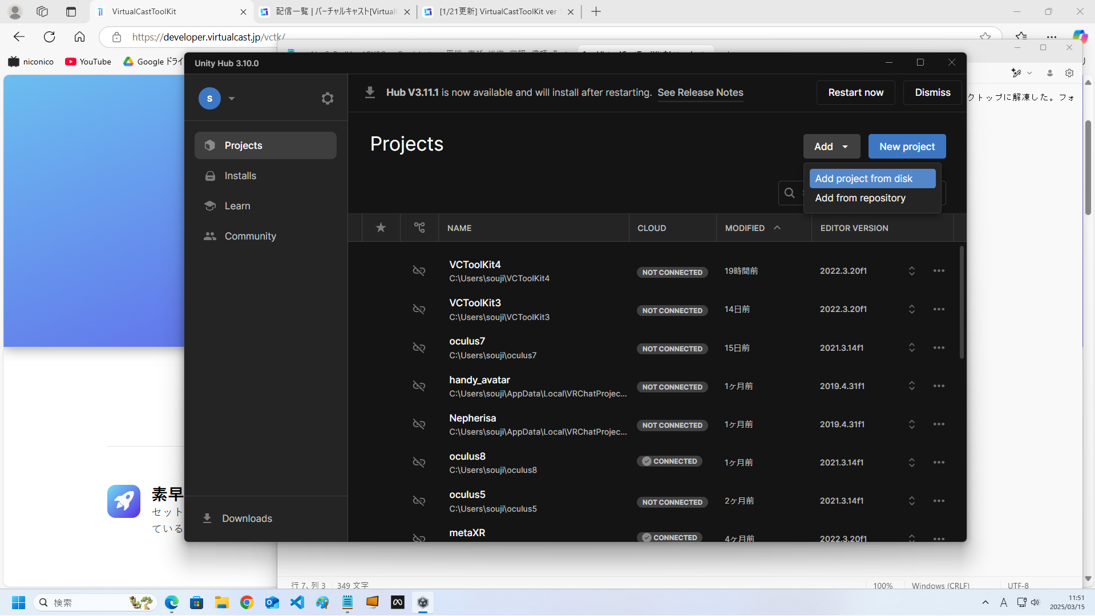Click oculus5 unlinked source icon

[x=419, y=501]
